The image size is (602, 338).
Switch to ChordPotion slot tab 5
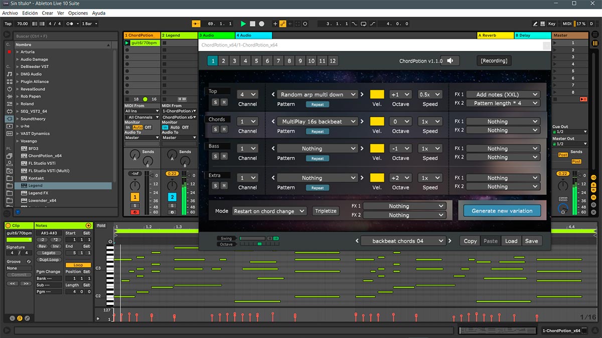[256, 61]
